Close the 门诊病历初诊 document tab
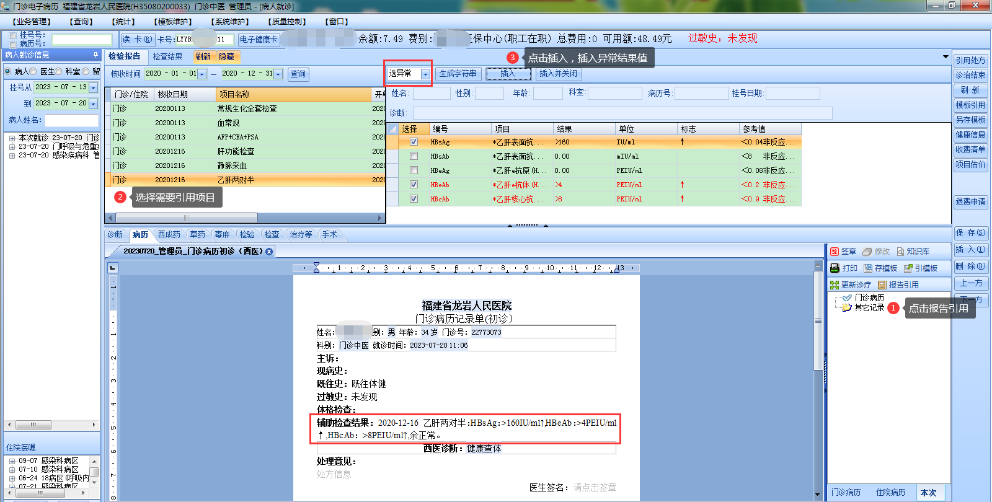 coord(269,252)
